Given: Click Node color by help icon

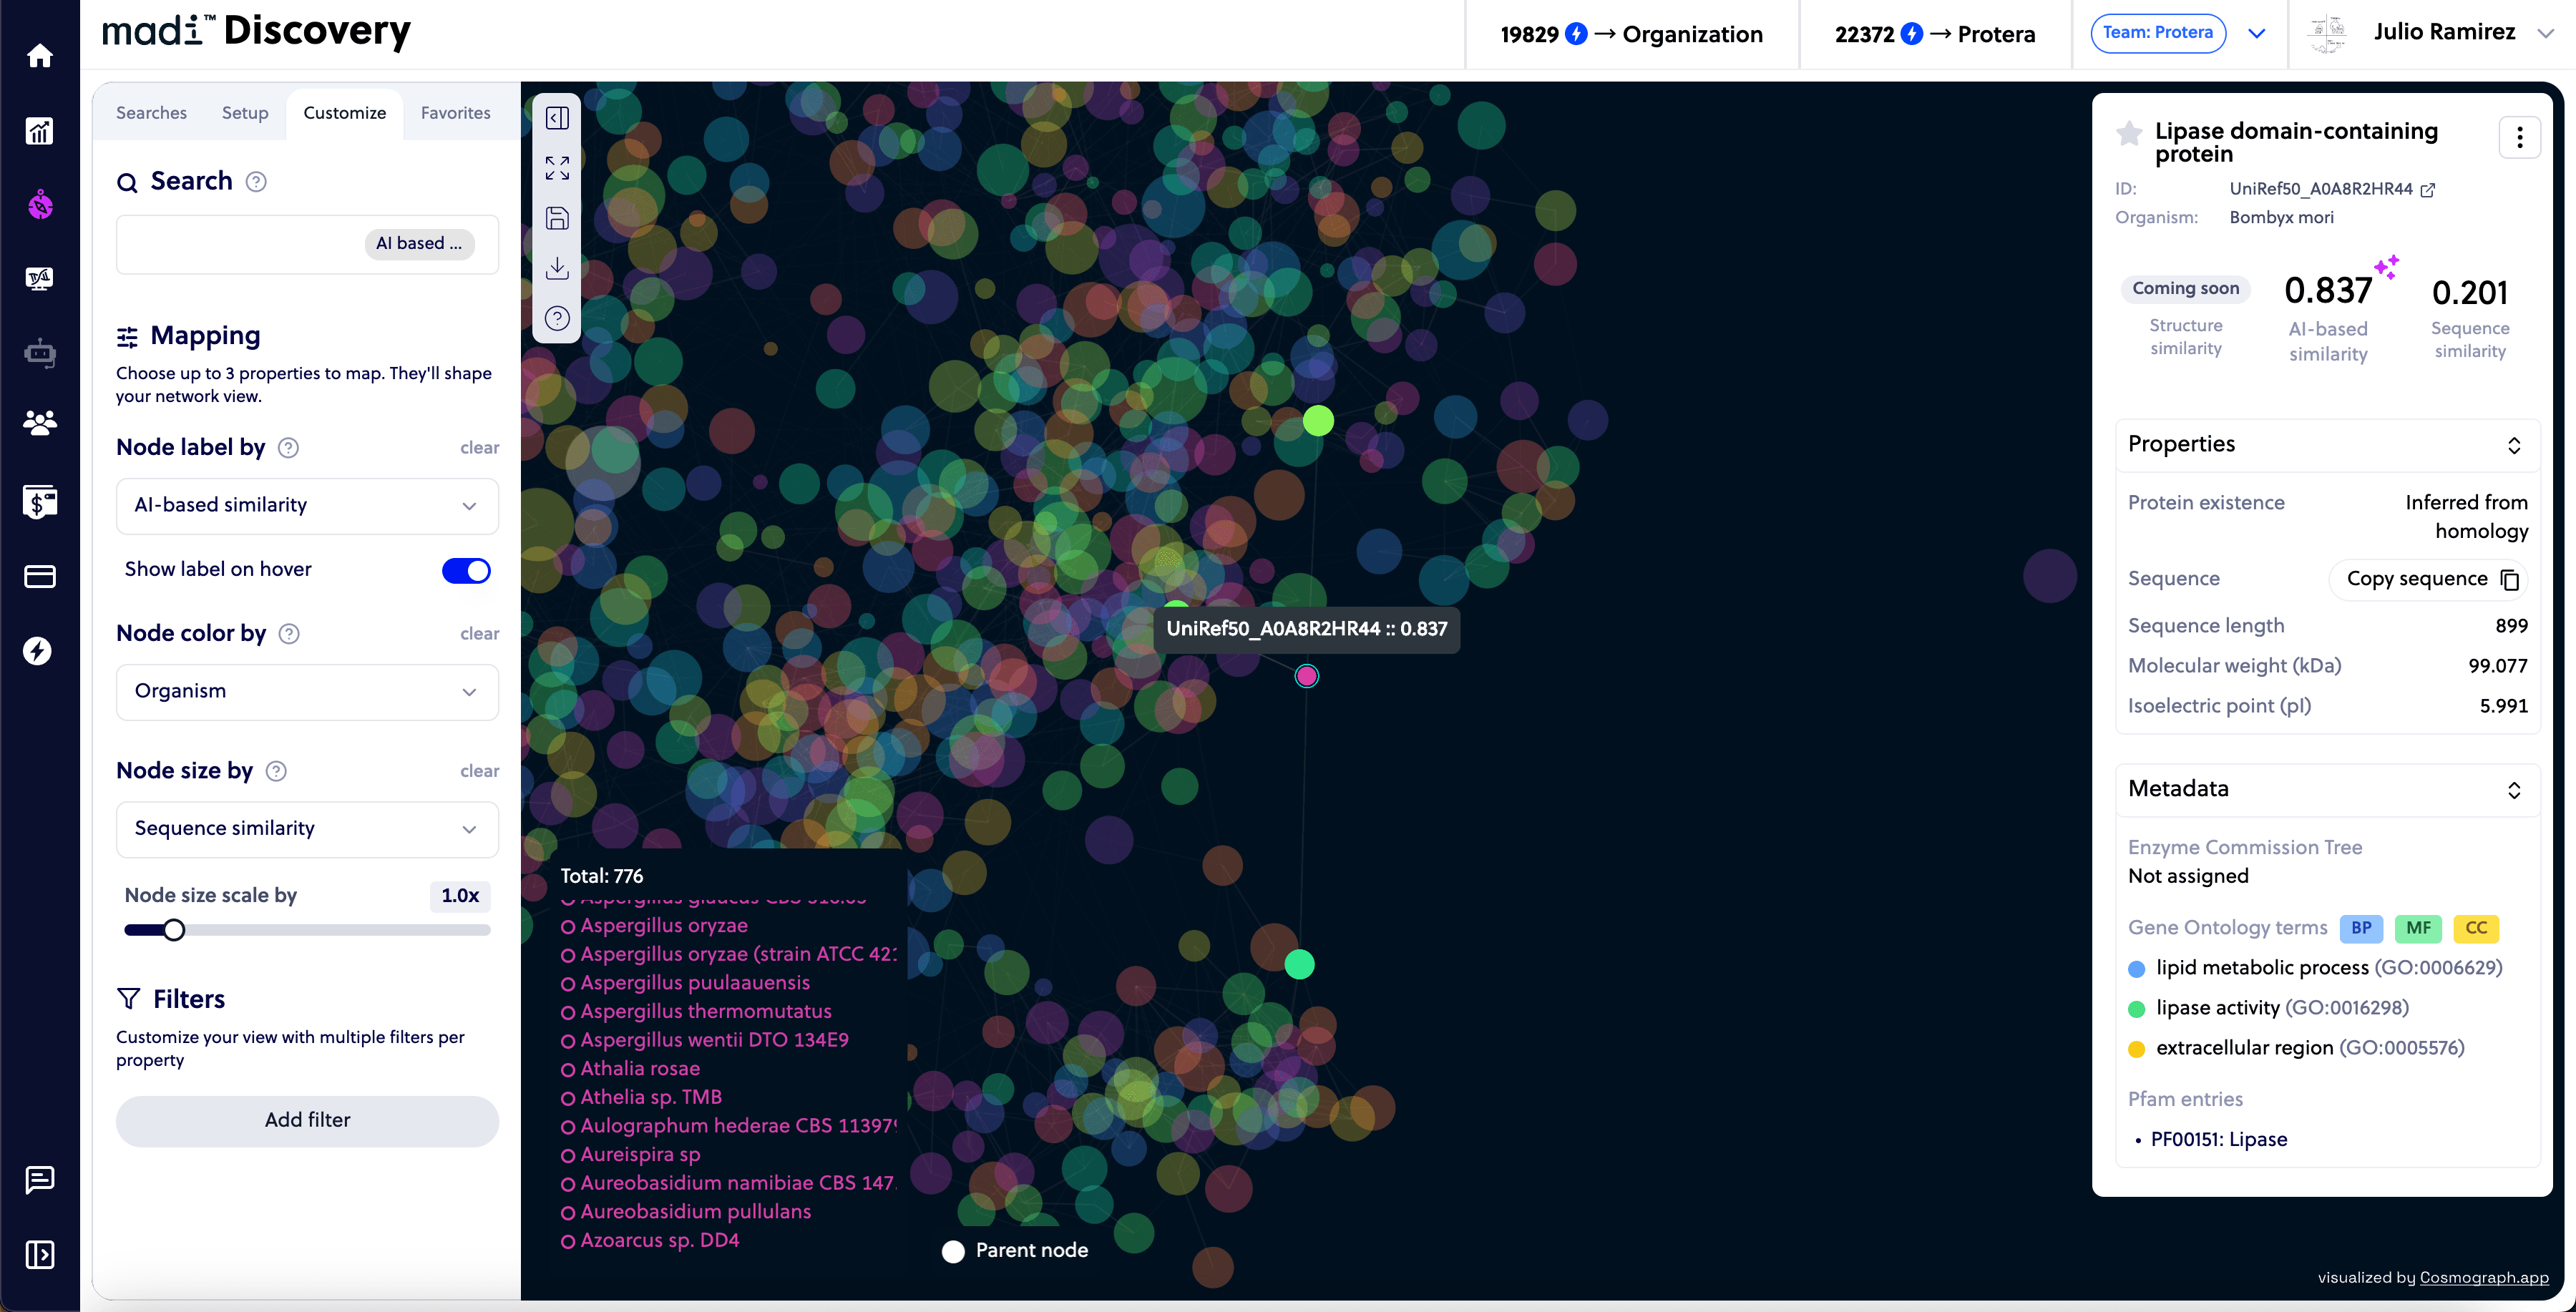Looking at the screenshot, I should 289,634.
